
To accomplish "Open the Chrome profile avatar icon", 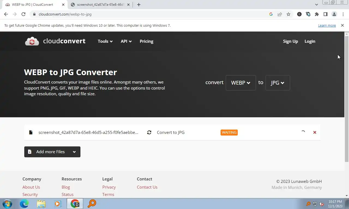I will pyautogui.click(x=334, y=14).
